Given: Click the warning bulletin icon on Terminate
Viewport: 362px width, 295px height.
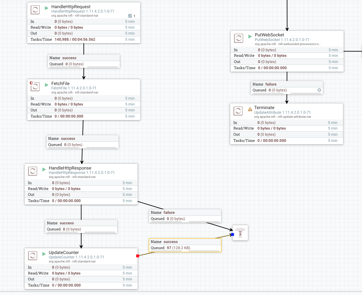Looking at the screenshot, I should point(250,109).
